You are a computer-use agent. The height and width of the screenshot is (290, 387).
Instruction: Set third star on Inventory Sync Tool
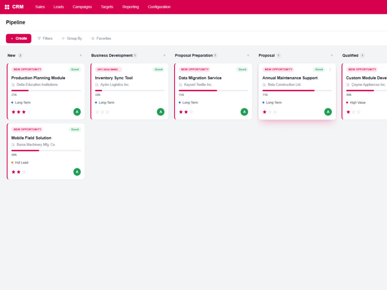107,112
